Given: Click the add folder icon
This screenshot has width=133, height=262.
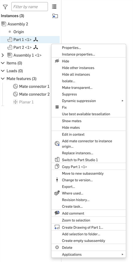Looking at the screenshot, I should point(55,16).
